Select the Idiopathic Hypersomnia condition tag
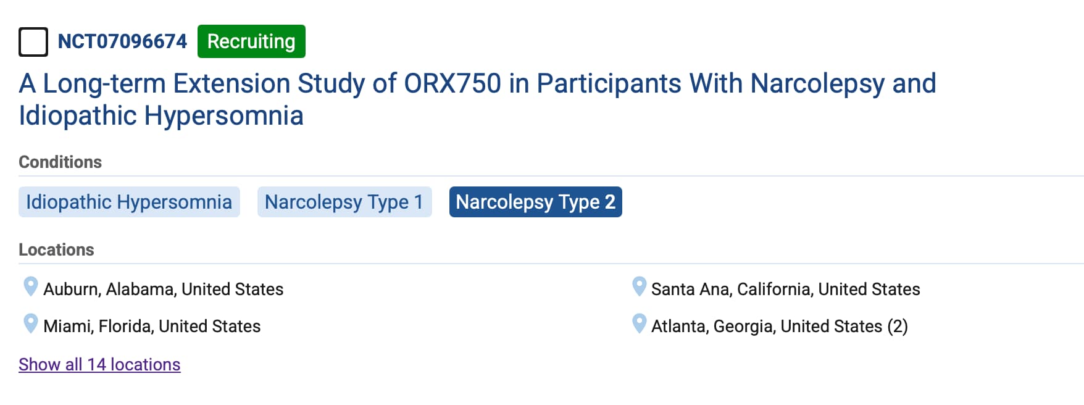 tap(129, 202)
